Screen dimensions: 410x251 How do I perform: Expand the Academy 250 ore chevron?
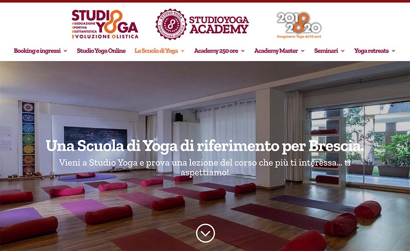(x=243, y=51)
